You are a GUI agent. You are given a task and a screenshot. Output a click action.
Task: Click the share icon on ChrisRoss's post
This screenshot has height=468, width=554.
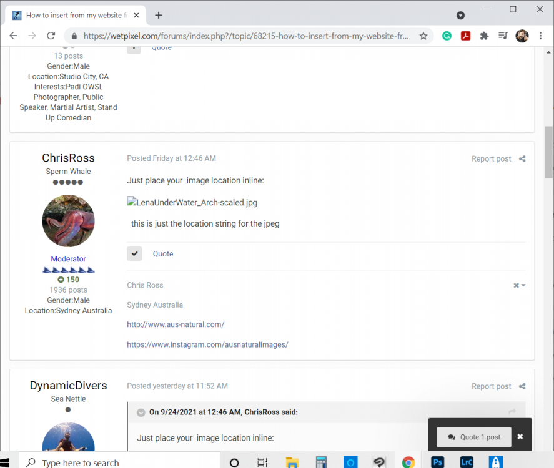[x=522, y=159]
